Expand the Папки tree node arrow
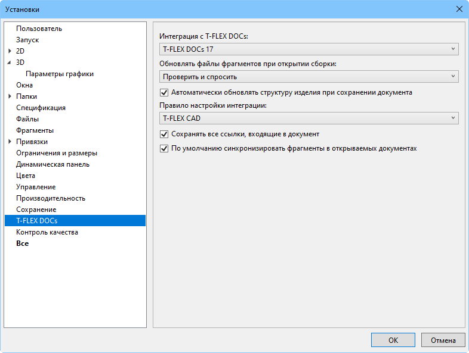Screen dimensions: 469x353 point(10,96)
